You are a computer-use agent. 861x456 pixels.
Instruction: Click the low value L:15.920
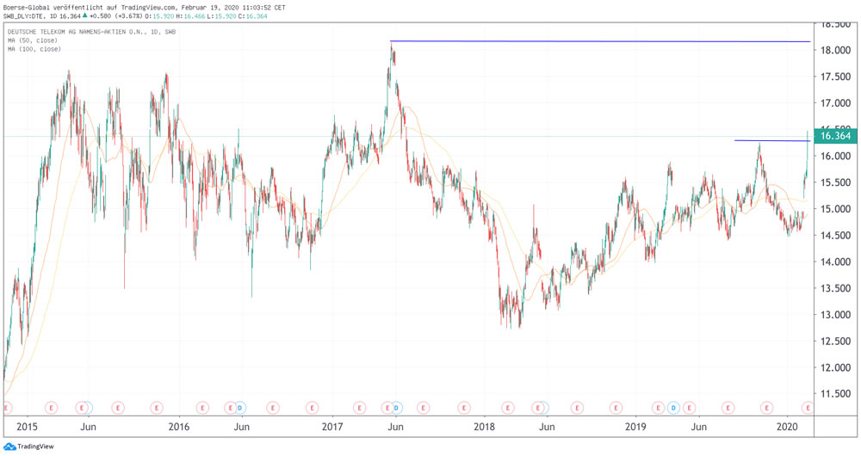222,15
